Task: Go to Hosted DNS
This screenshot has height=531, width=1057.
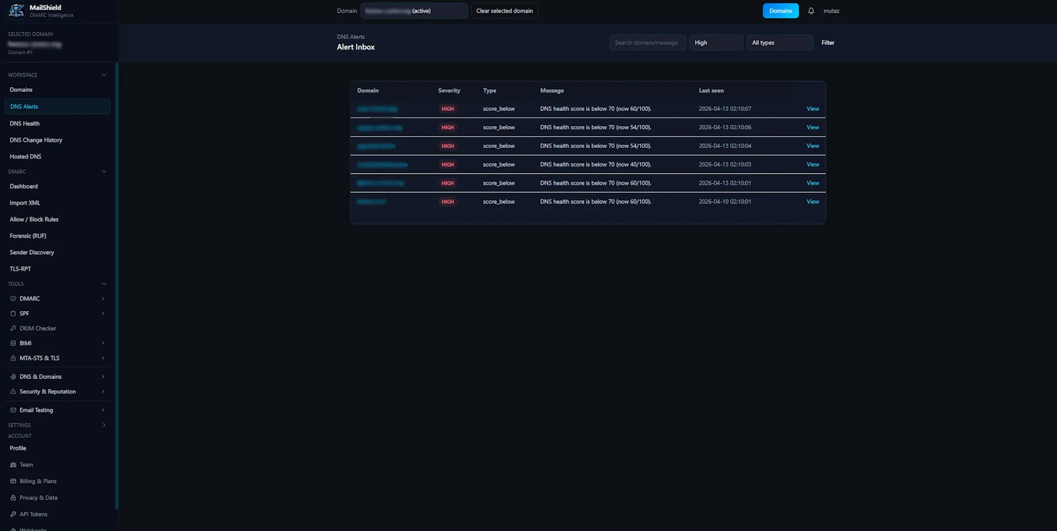Action: point(57,157)
